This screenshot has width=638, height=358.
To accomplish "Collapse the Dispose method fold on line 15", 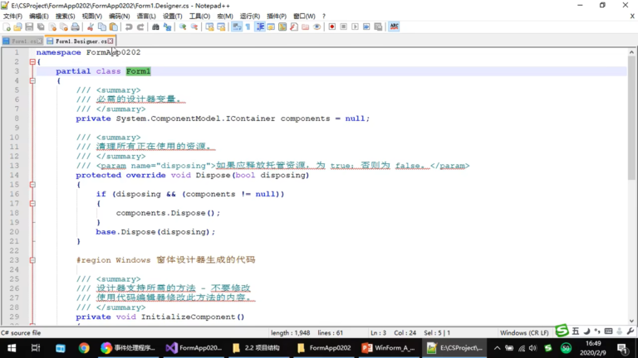I will [x=32, y=185].
